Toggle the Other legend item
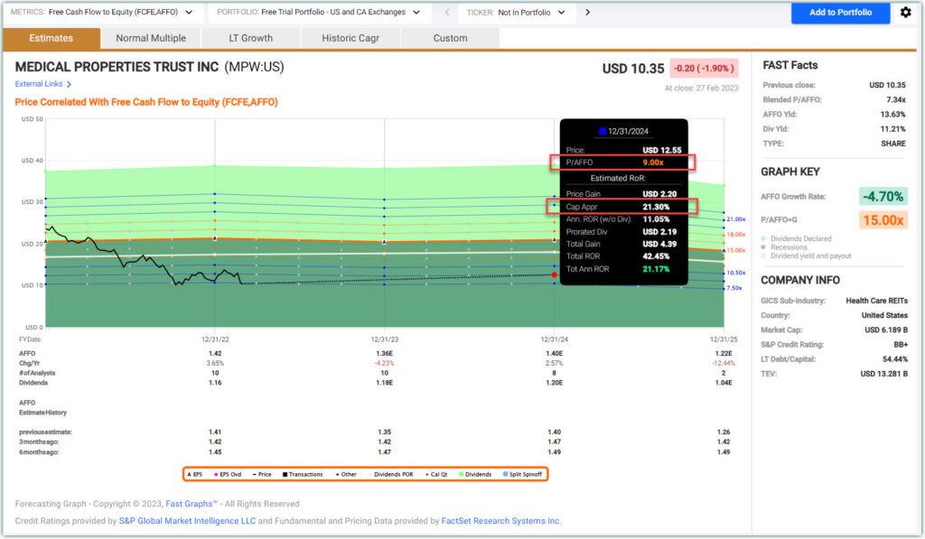925x539 pixels. 346,474
